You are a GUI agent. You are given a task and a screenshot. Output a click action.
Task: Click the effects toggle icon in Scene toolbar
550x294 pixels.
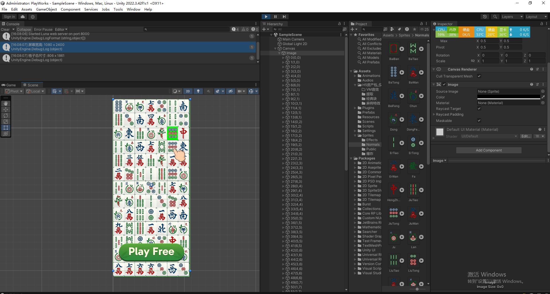217,91
